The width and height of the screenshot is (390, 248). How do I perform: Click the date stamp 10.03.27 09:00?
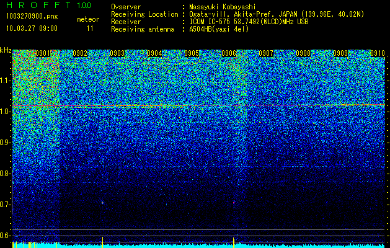point(32,29)
